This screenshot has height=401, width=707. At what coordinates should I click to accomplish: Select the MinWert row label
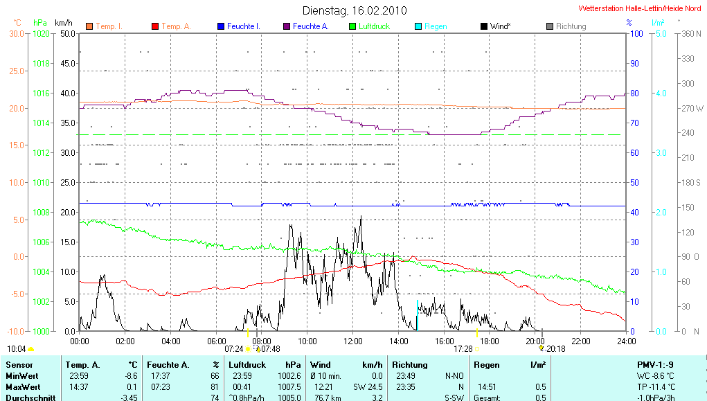tap(21, 375)
